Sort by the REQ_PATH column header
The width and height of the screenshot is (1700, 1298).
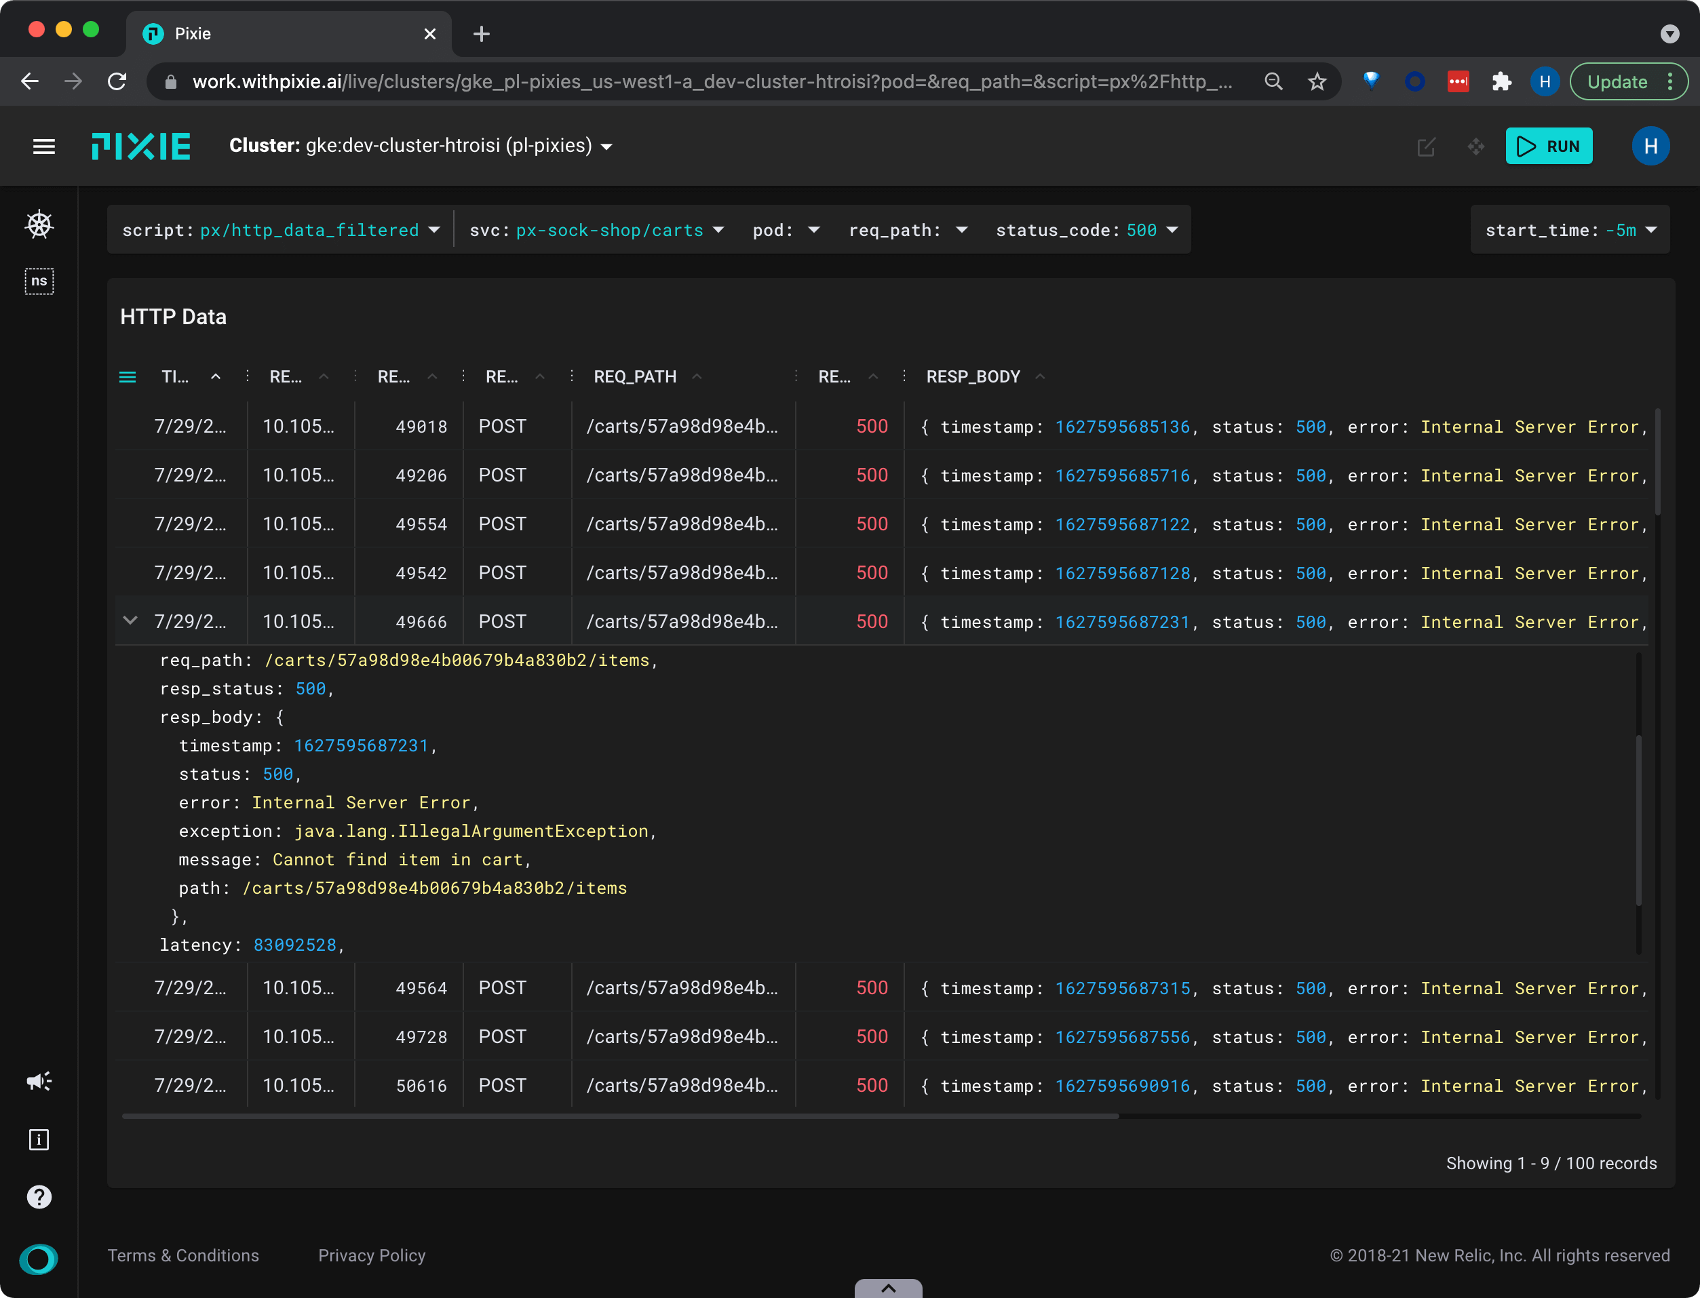tap(635, 376)
